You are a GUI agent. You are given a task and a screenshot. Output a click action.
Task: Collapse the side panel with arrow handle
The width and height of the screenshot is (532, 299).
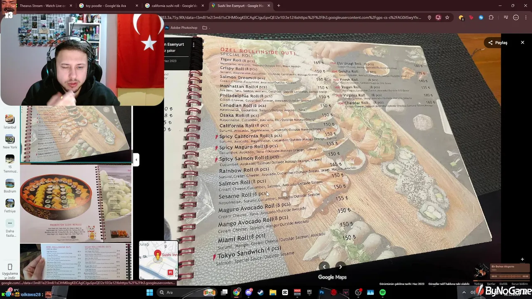click(x=136, y=159)
